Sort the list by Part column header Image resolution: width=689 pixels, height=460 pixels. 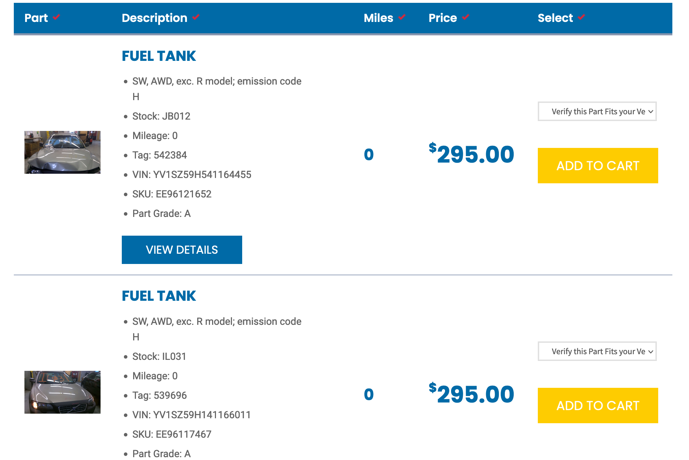(x=36, y=18)
